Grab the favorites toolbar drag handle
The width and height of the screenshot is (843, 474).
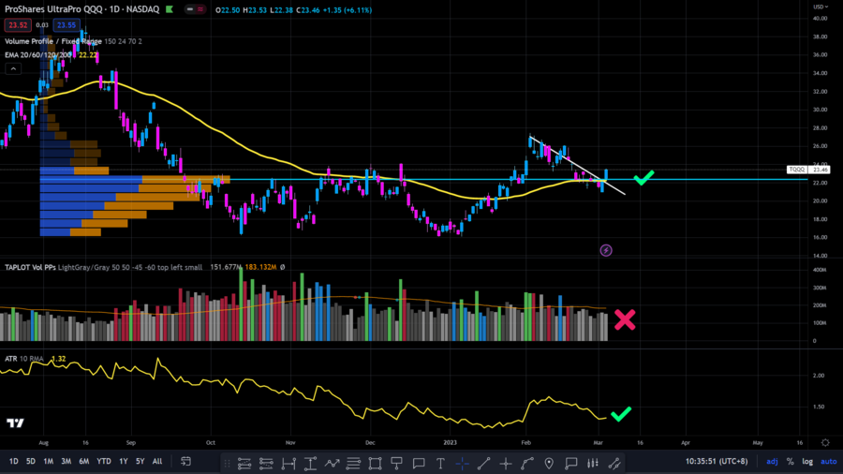point(227,464)
